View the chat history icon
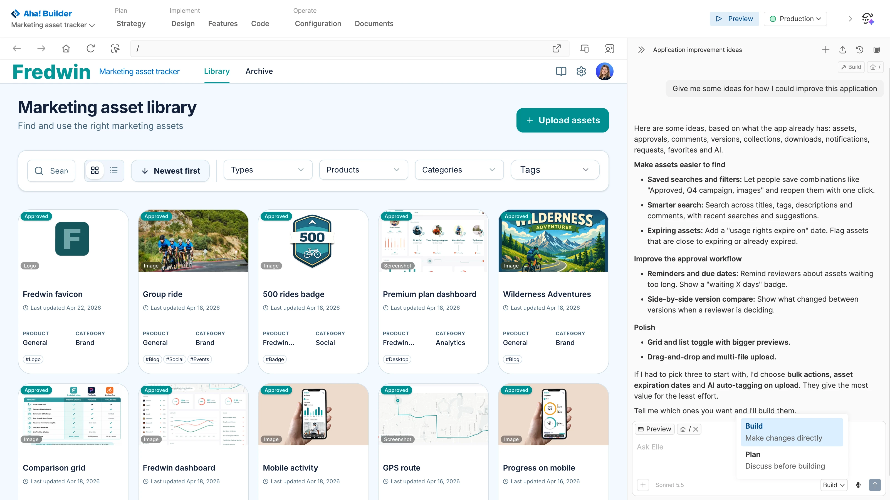 click(x=860, y=50)
